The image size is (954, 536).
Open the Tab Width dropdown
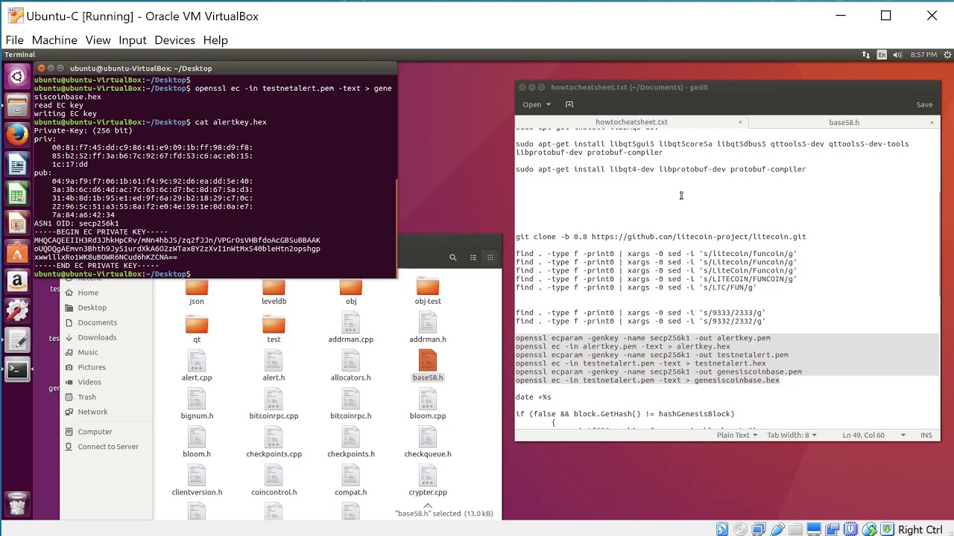coord(792,435)
